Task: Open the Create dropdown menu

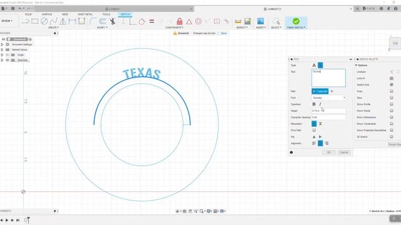Action: click(x=53, y=27)
